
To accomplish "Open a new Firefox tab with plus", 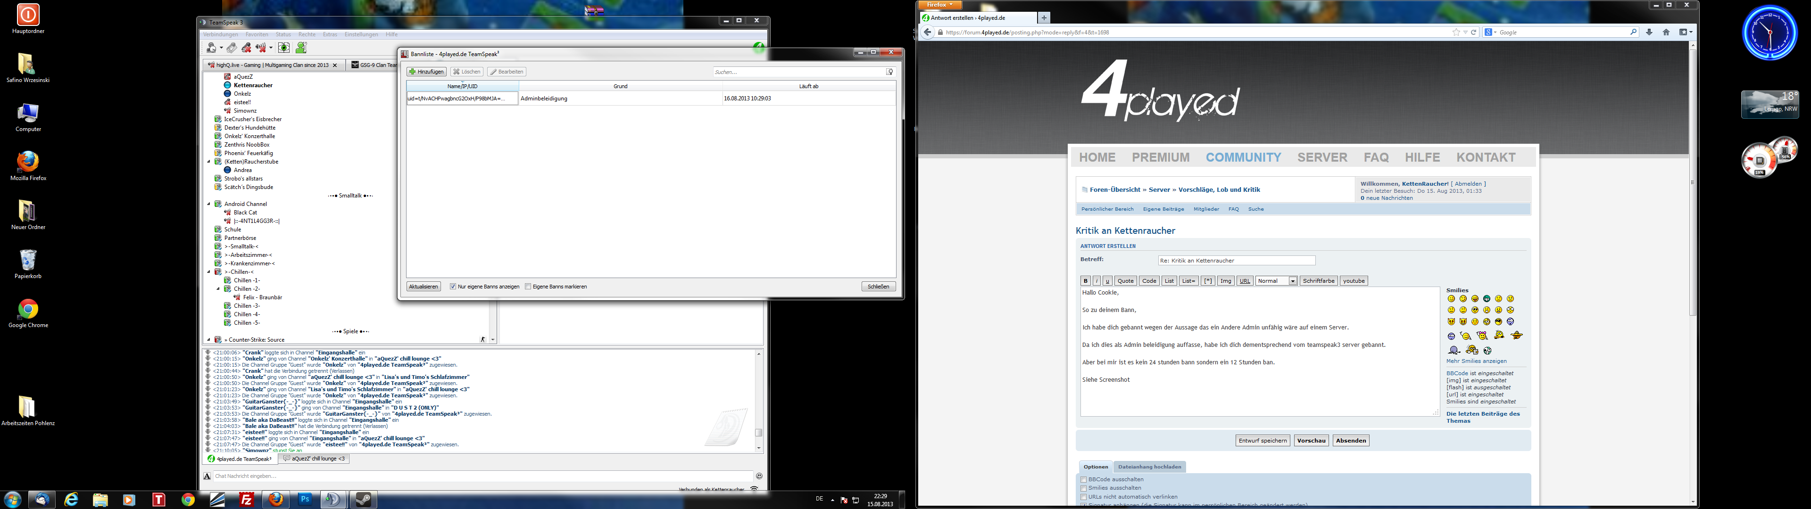I will 1044,17.
